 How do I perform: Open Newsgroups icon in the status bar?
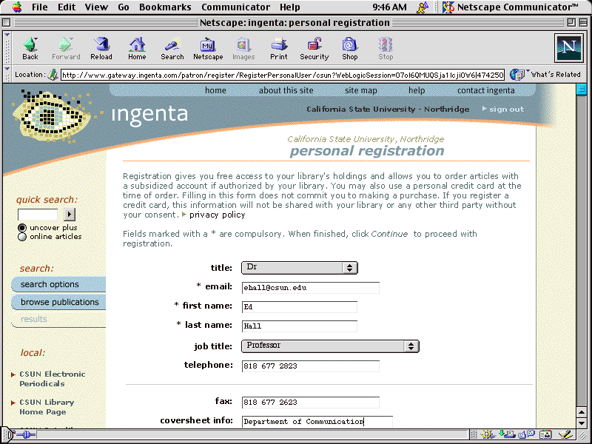[x=526, y=434]
